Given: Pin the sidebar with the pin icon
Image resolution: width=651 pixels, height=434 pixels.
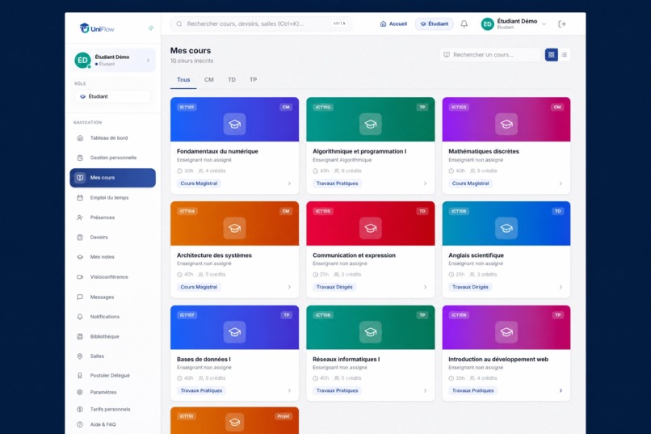Looking at the screenshot, I should (151, 27).
